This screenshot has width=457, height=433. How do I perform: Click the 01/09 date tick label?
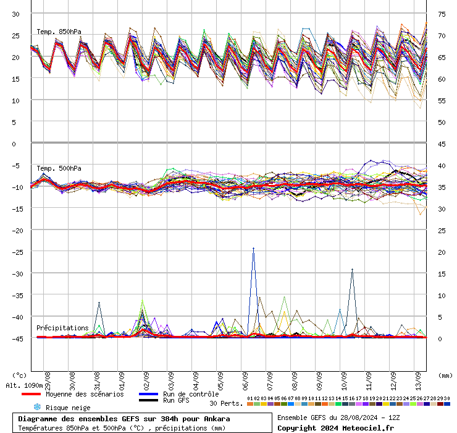[x=122, y=381]
